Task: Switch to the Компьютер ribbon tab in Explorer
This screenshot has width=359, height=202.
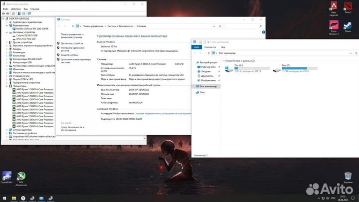Action: pyautogui.click(x=210, y=47)
